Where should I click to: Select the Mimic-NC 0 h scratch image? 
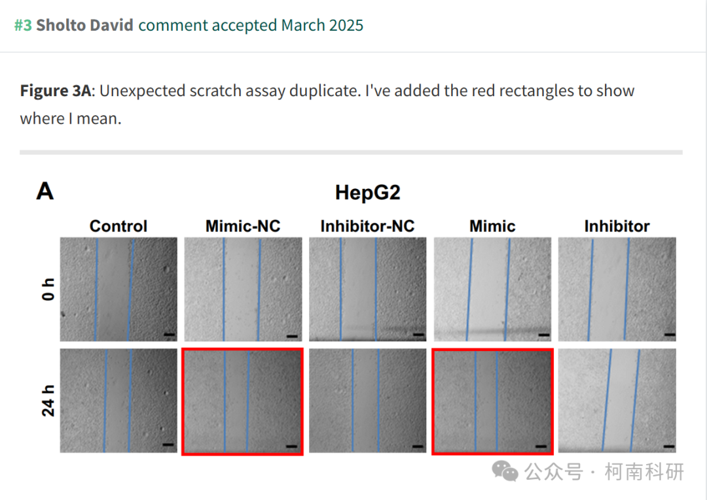(x=243, y=289)
